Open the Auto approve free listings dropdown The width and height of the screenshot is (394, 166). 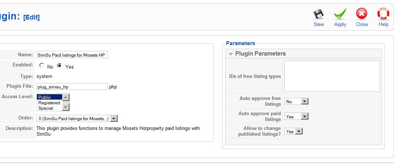tap(305, 101)
